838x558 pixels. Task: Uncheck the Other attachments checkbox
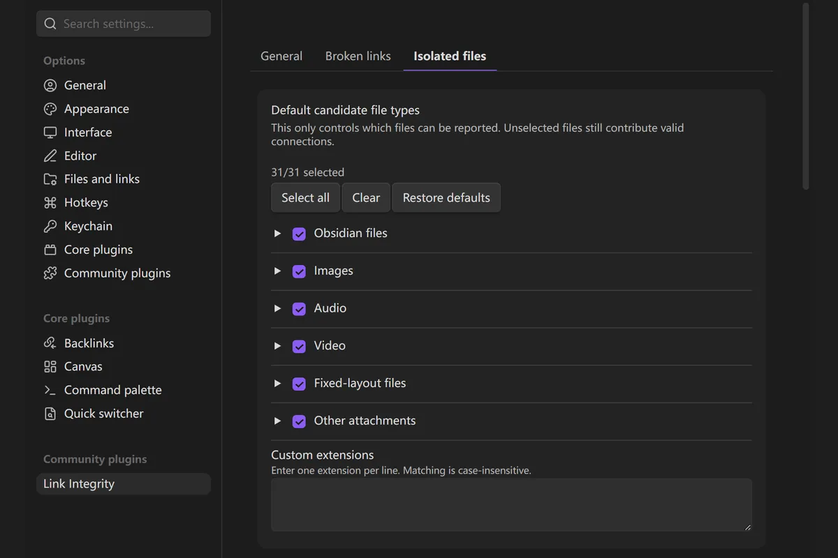[299, 421]
